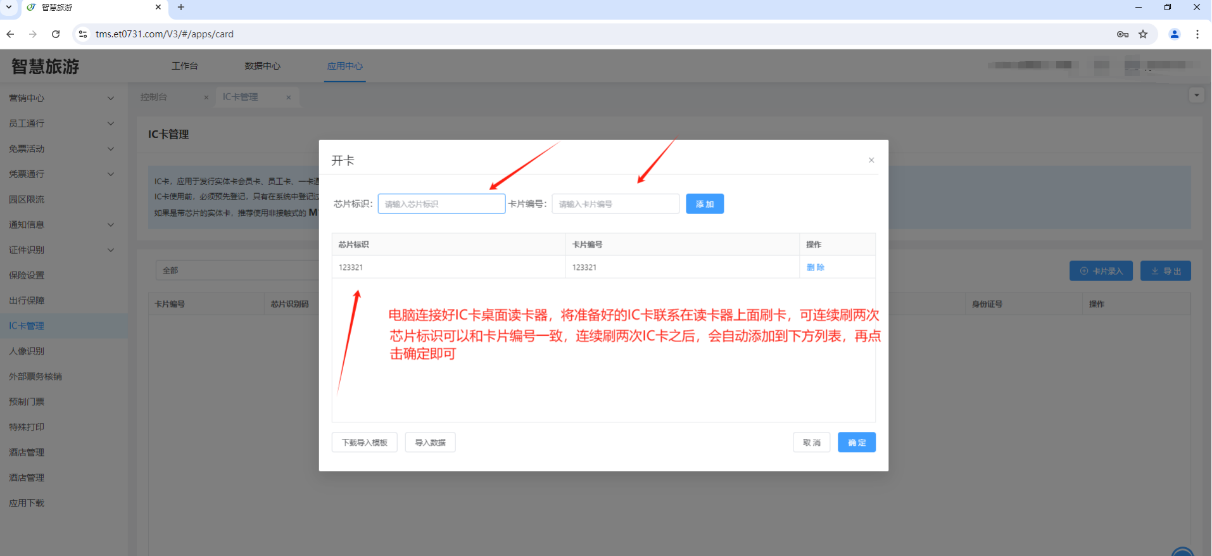The width and height of the screenshot is (1212, 556).
Task: Confirm with the 确定 button
Action: pyautogui.click(x=856, y=443)
